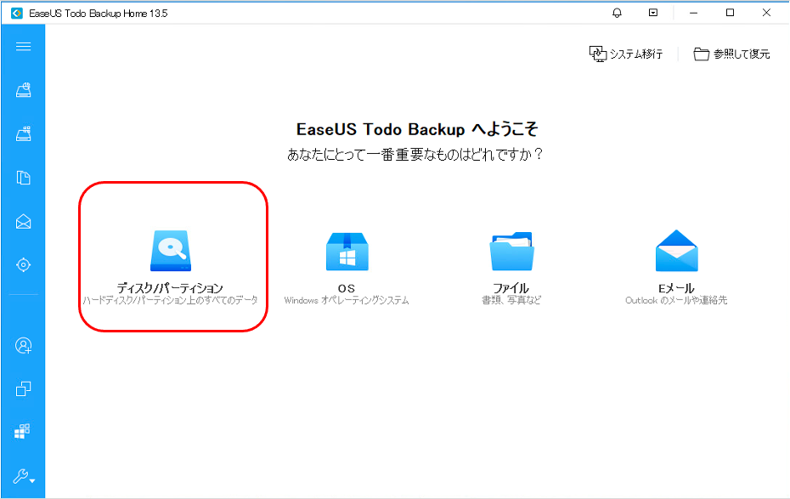Click システム移行 (system transfer) button
This screenshot has height=499, width=790.
point(626,54)
